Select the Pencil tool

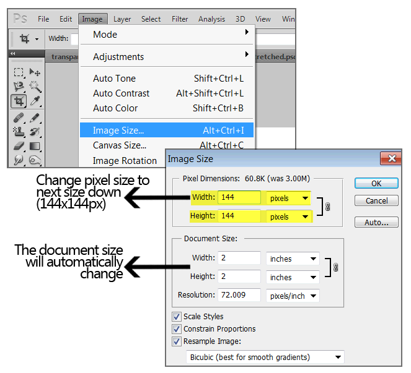point(35,118)
